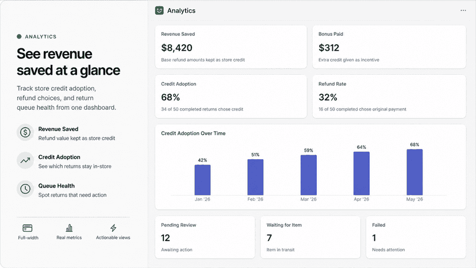Click the Analytics app logo icon

(x=159, y=10)
